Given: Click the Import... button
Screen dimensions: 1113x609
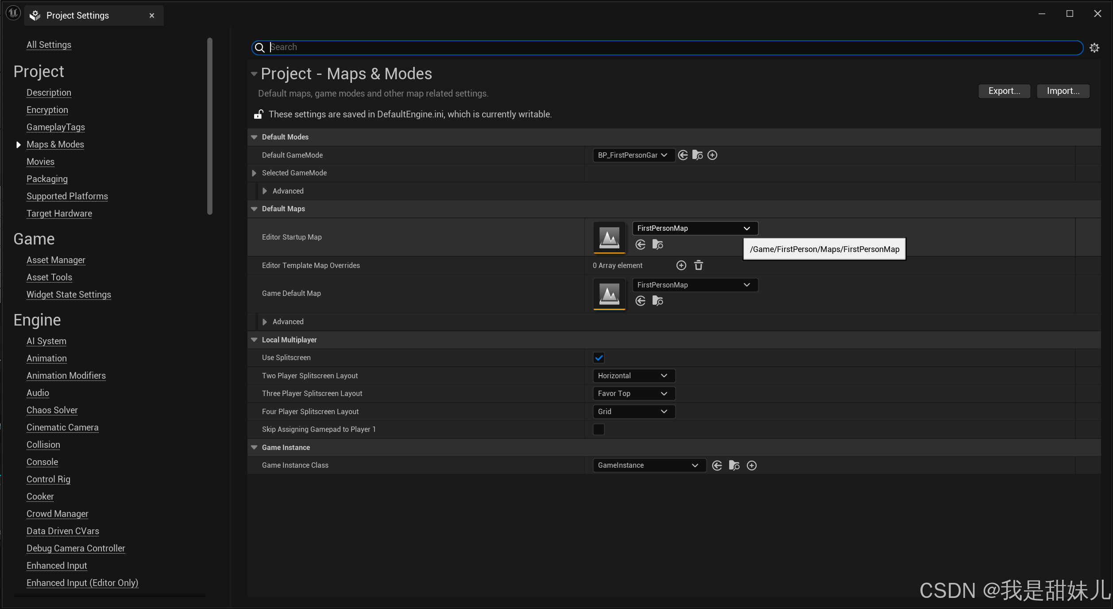Looking at the screenshot, I should point(1063,91).
